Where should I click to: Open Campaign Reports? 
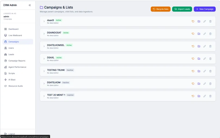(x=18, y=61)
